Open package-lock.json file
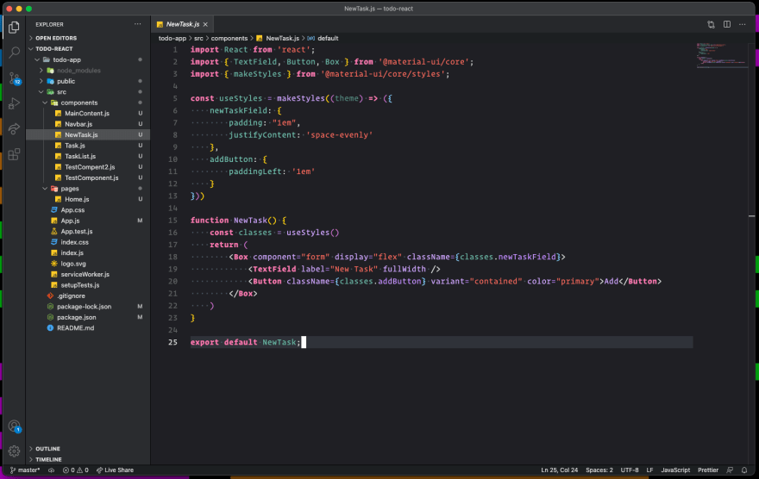The height and width of the screenshot is (479, 759). pyautogui.click(x=88, y=307)
